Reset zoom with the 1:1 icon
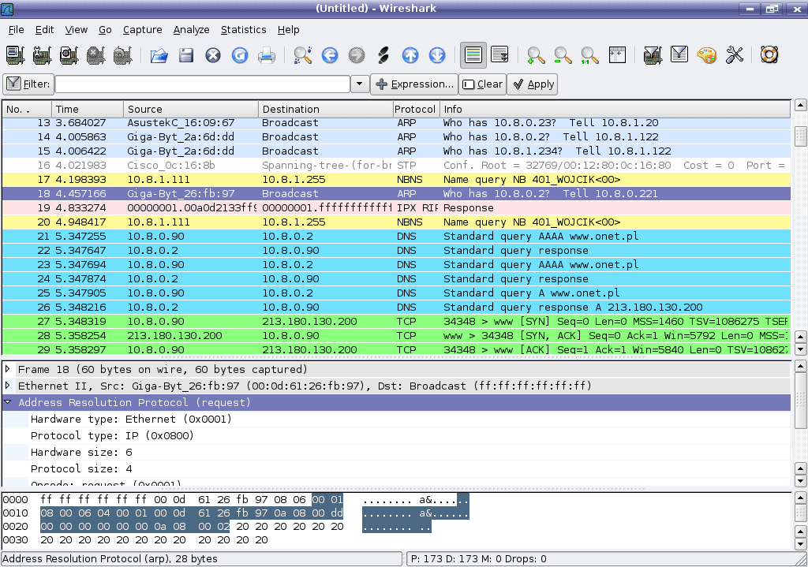 [588, 55]
